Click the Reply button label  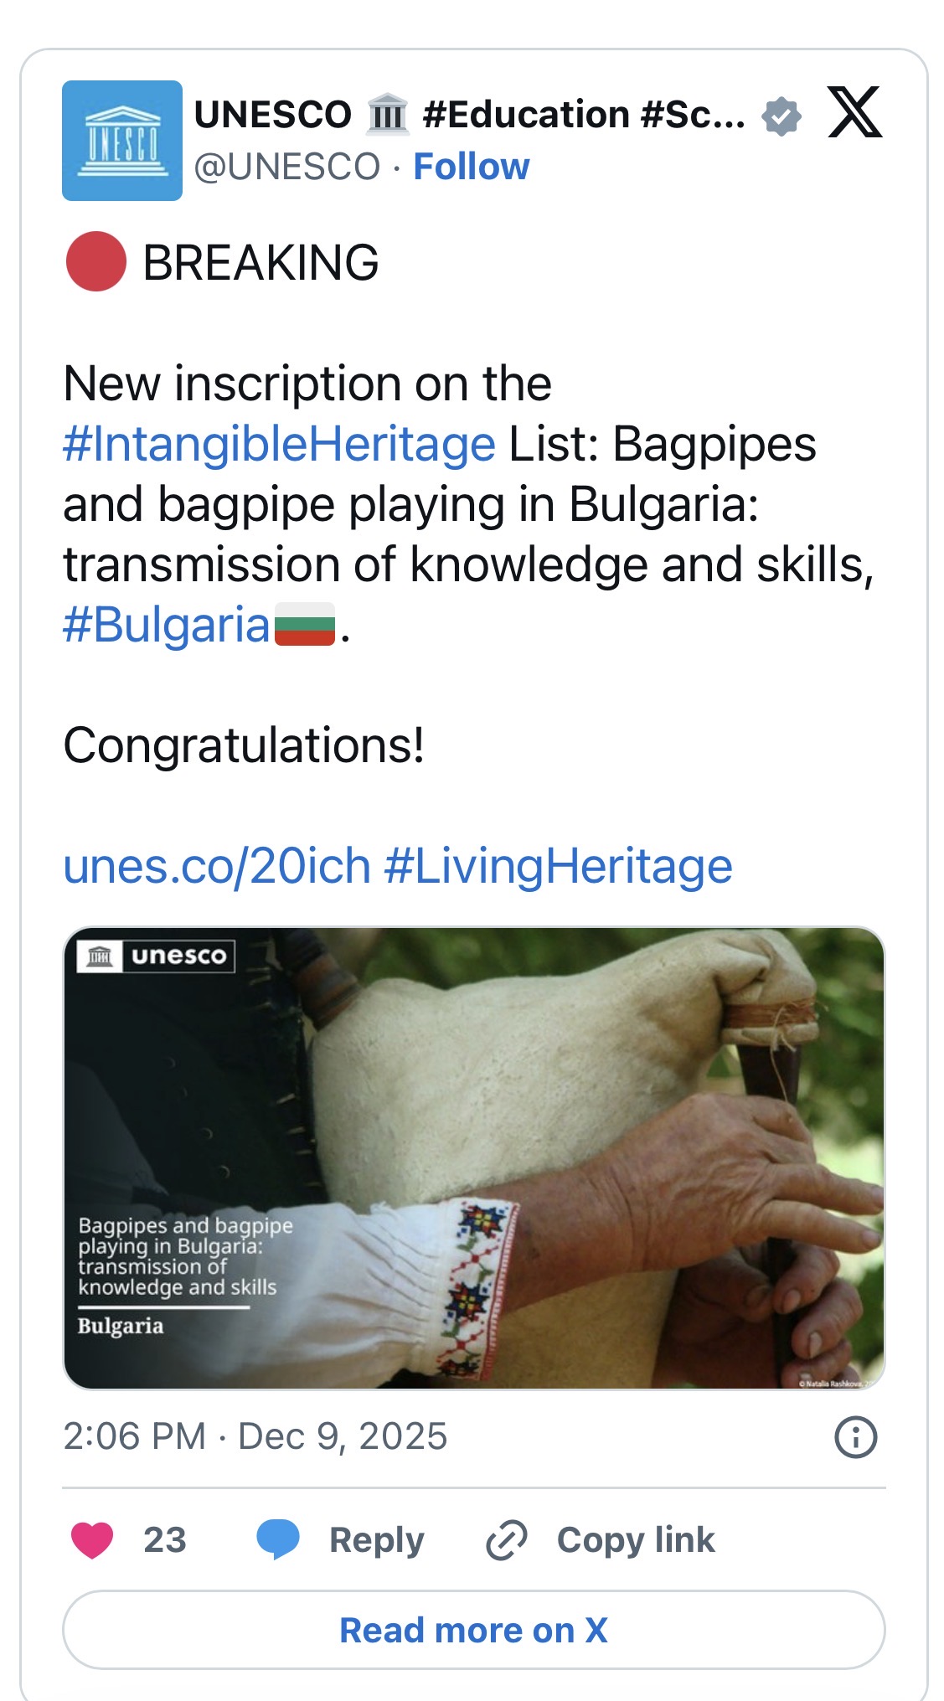pyautogui.click(x=376, y=1540)
